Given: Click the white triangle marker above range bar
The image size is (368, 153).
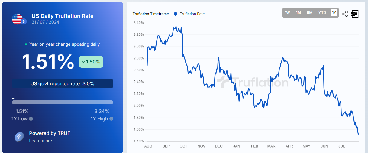Looking at the screenshot, I should (13, 99).
